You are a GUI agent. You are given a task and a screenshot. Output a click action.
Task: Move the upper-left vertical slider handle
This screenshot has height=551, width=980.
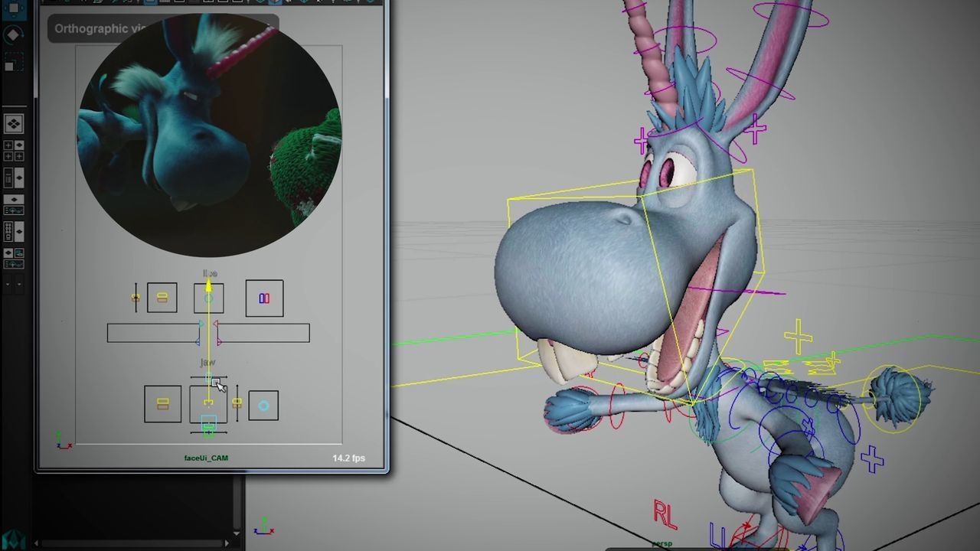(x=136, y=298)
